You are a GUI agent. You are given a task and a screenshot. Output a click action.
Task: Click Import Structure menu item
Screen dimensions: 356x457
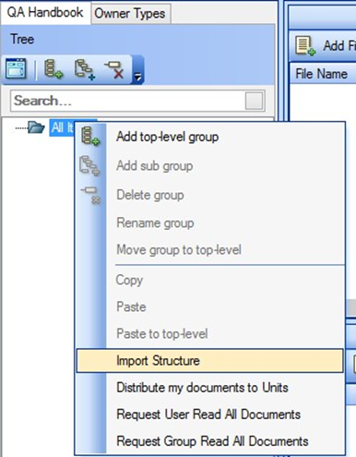pyautogui.click(x=209, y=360)
